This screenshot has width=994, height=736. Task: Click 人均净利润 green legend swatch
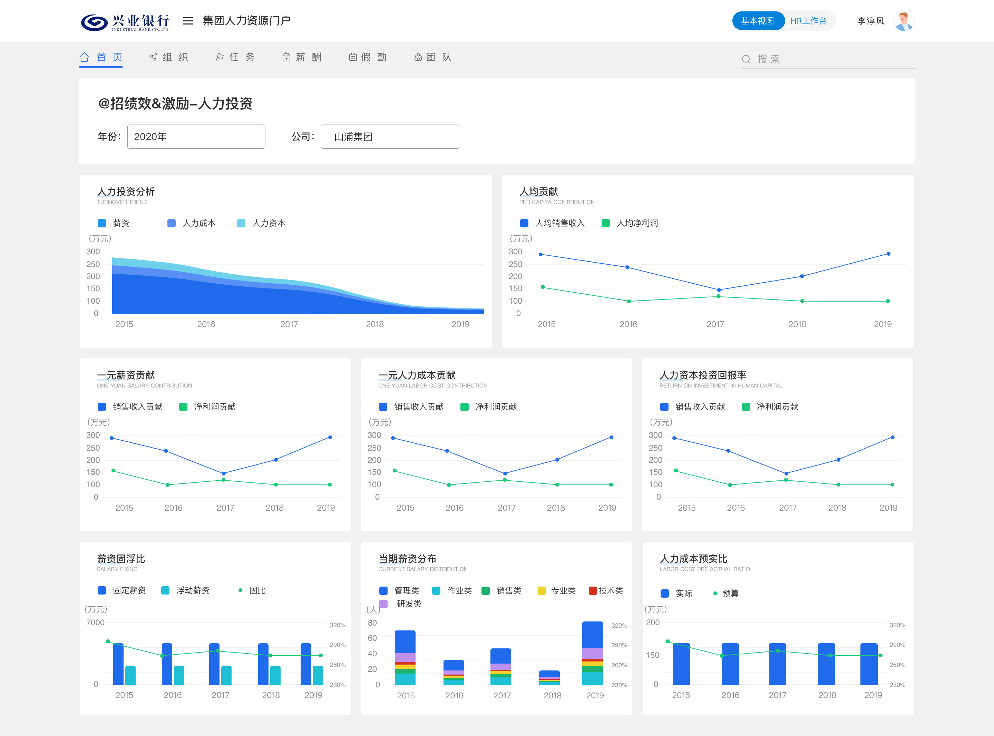click(x=605, y=223)
